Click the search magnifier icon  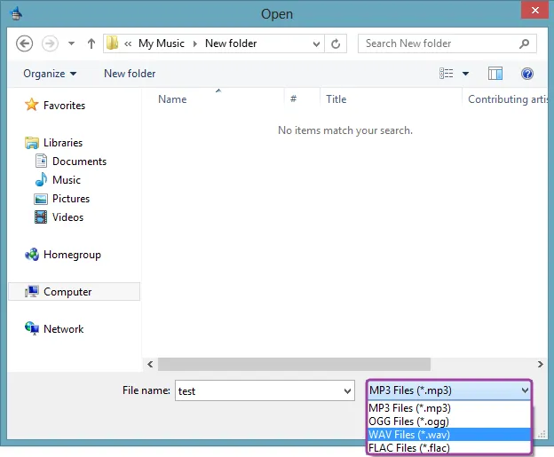coord(525,43)
